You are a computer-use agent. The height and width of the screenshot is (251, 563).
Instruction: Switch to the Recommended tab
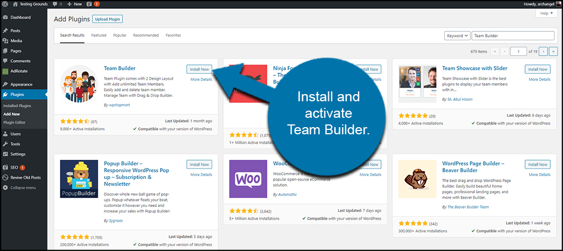click(x=146, y=35)
